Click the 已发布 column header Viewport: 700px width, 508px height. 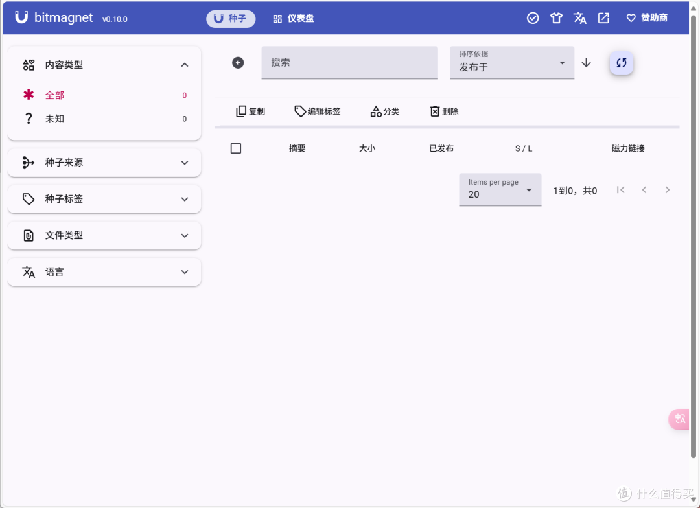[x=441, y=148]
